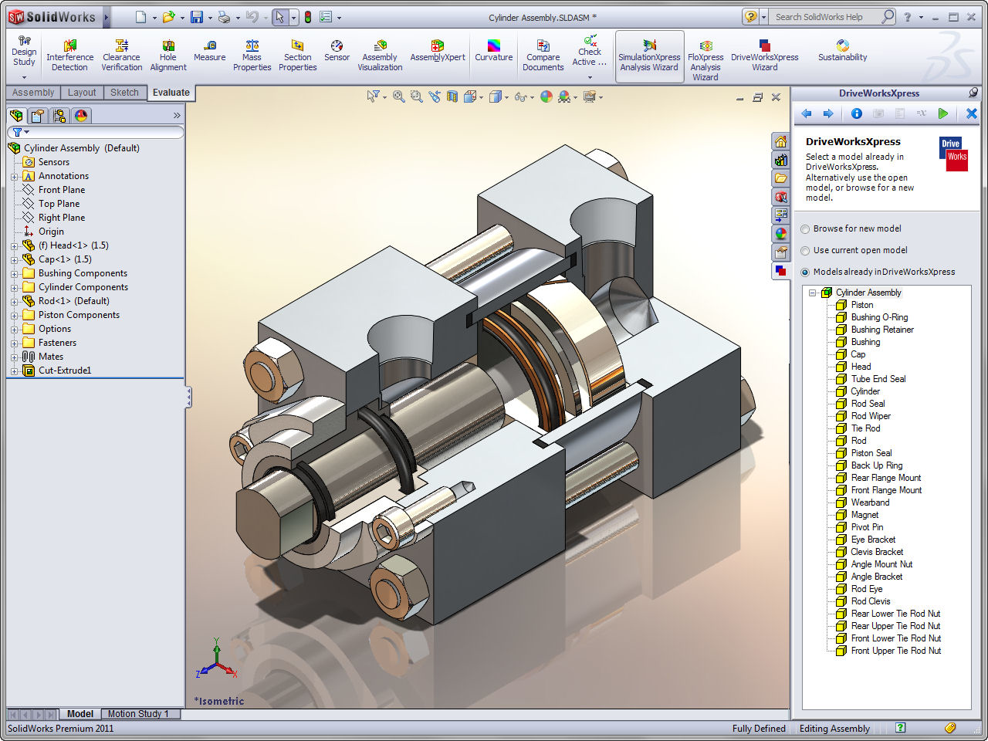The height and width of the screenshot is (741, 988).
Task: Select the Browse for new model option
Action: [x=805, y=228]
